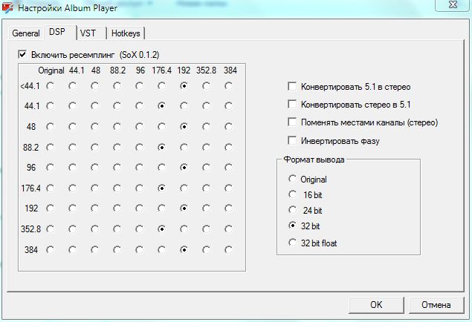Set <44.1 row to Original

click(51, 86)
